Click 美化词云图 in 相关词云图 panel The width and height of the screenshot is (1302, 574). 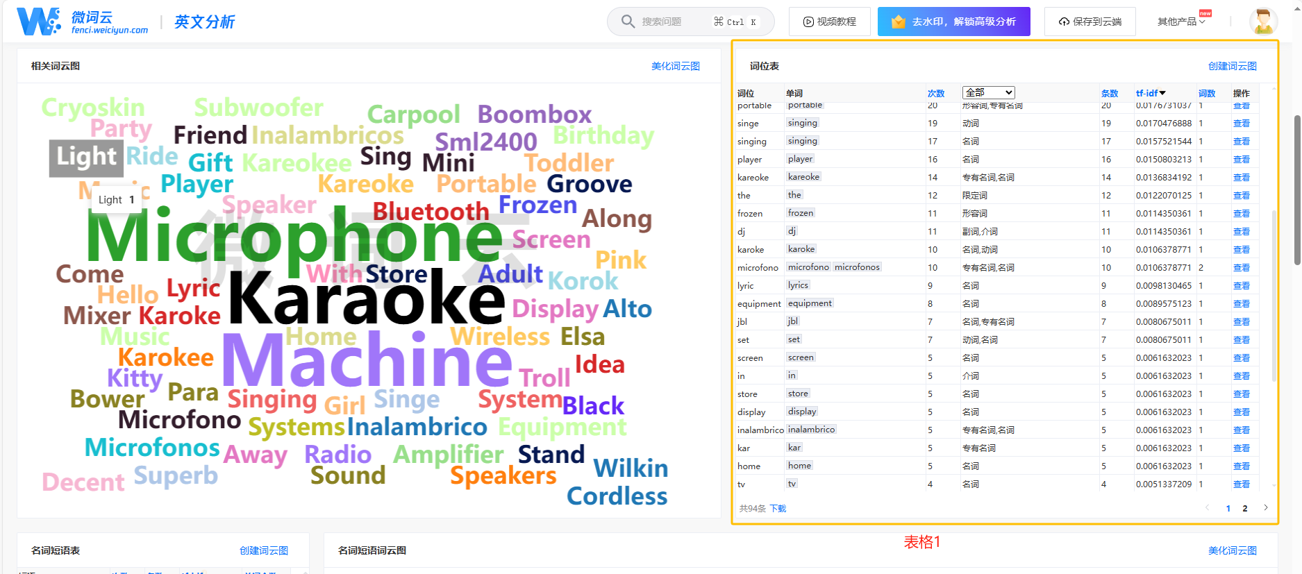point(675,67)
